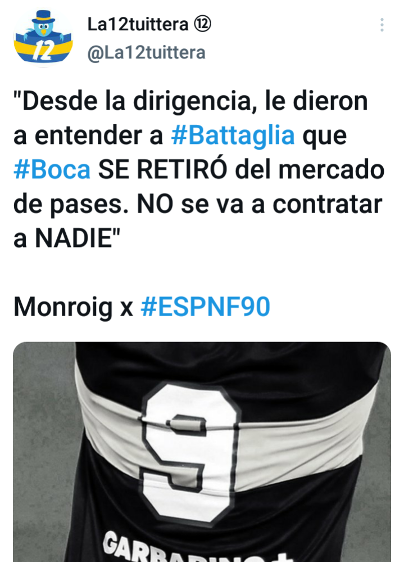This screenshot has height=562, width=404.
Task: Click the word NADIE in the tweet
Action: (x=74, y=239)
